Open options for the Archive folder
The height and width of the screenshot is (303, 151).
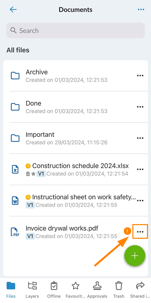click(140, 76)
